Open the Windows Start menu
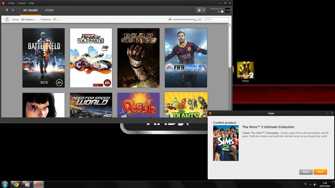 pos(5,184)
